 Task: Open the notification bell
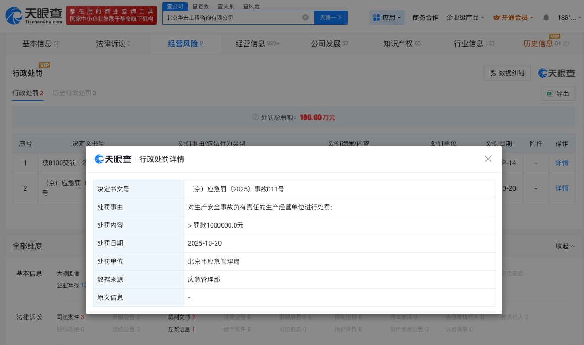point(546,18)
